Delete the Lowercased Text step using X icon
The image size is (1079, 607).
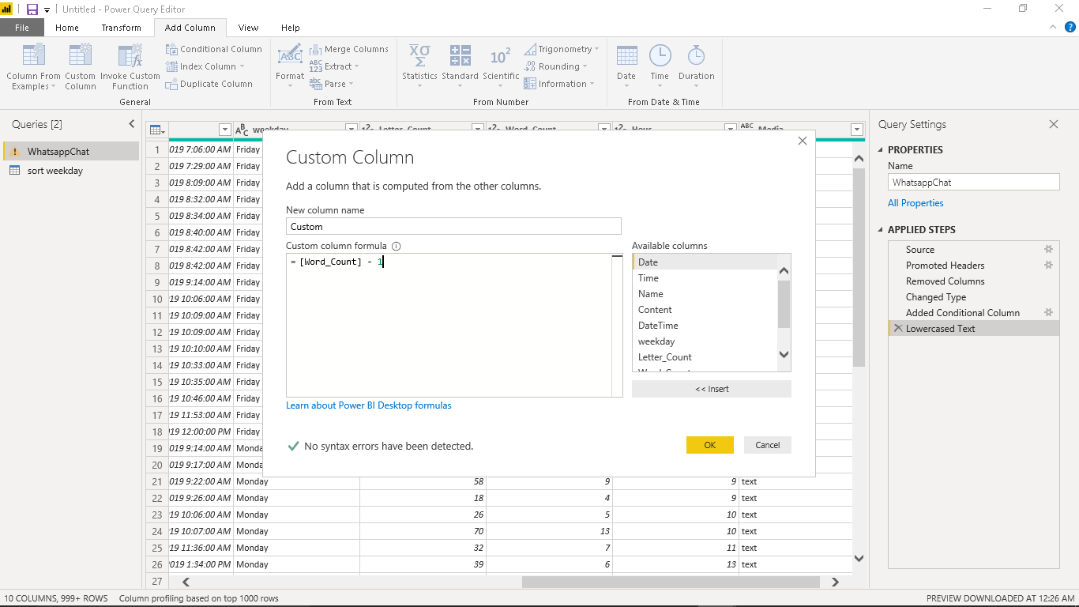(x=897, y=328)
